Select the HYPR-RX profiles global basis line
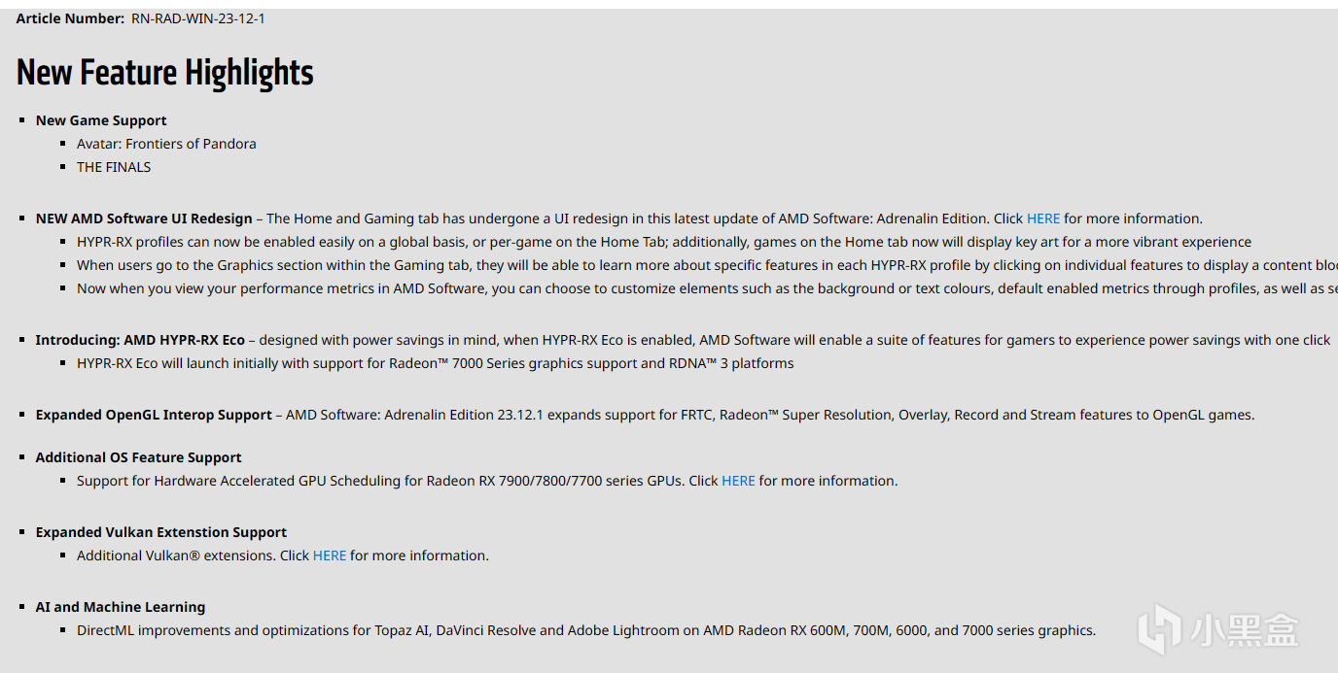1338x673 pixels. [664, 242]
